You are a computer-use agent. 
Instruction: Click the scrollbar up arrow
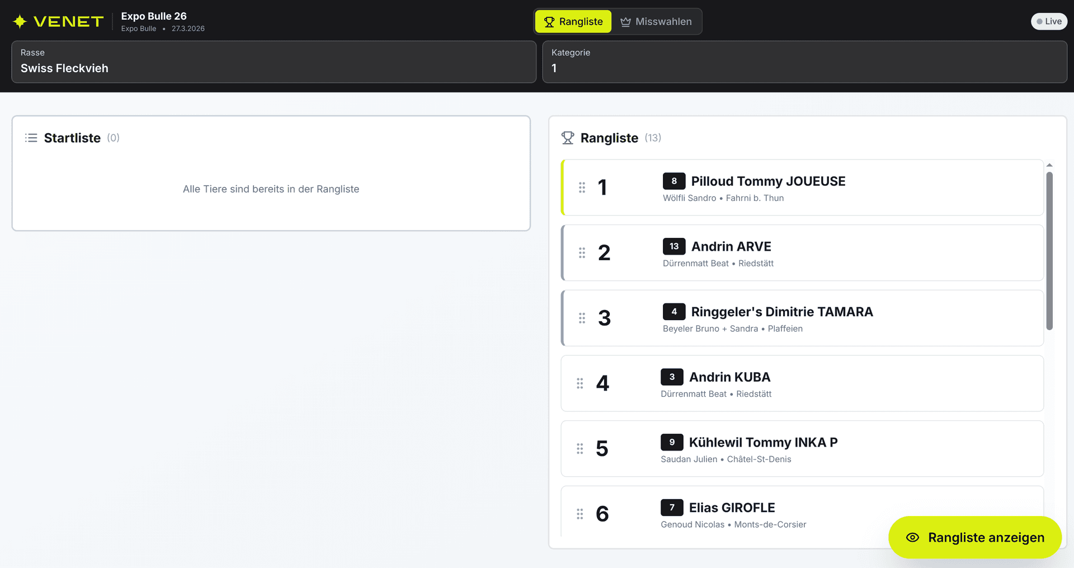(1049, 165)
